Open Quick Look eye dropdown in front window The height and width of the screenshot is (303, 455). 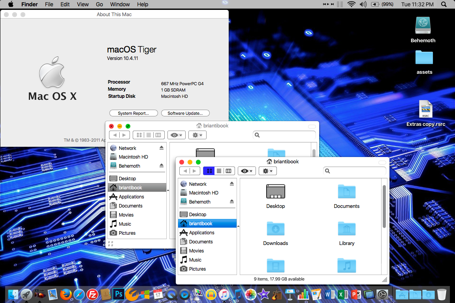[x=246, y=171]
